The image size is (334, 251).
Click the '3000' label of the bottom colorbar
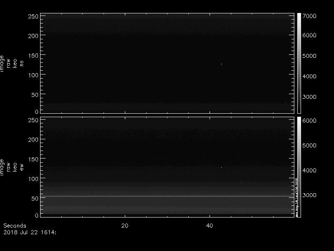click(x=309, y=195)
